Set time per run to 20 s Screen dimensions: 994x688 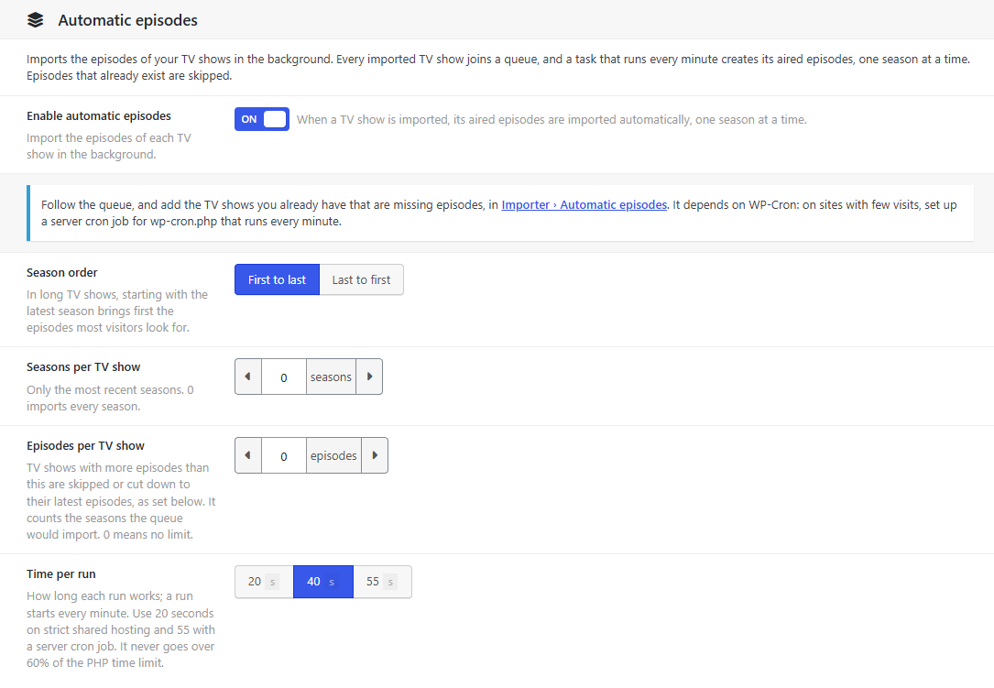(x=264, y=582)
